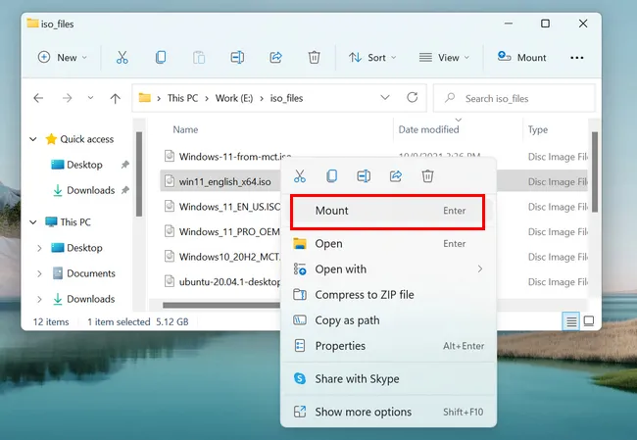Click the Rename icon in the context menu
Image resolution: width=637 pixels, height=440 pixels.
click(x=364, y=176)
